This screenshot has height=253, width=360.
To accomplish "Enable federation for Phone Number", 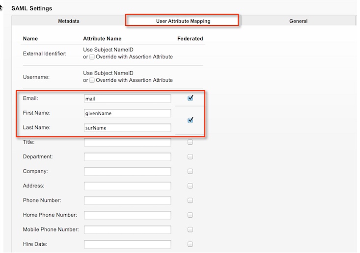I will (190, 201).
